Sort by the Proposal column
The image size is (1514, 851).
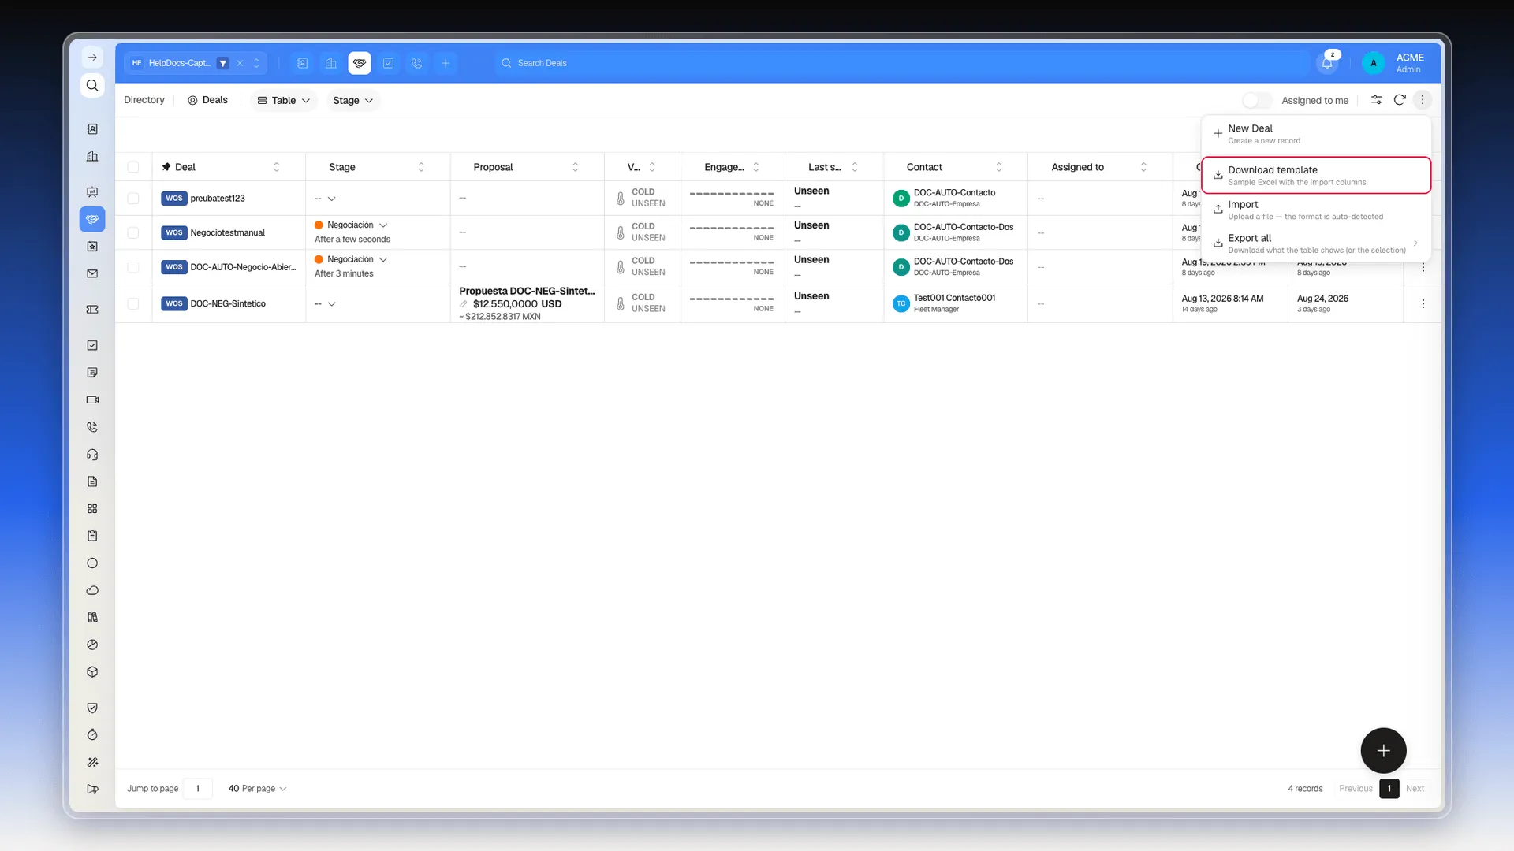coord(575,167)
